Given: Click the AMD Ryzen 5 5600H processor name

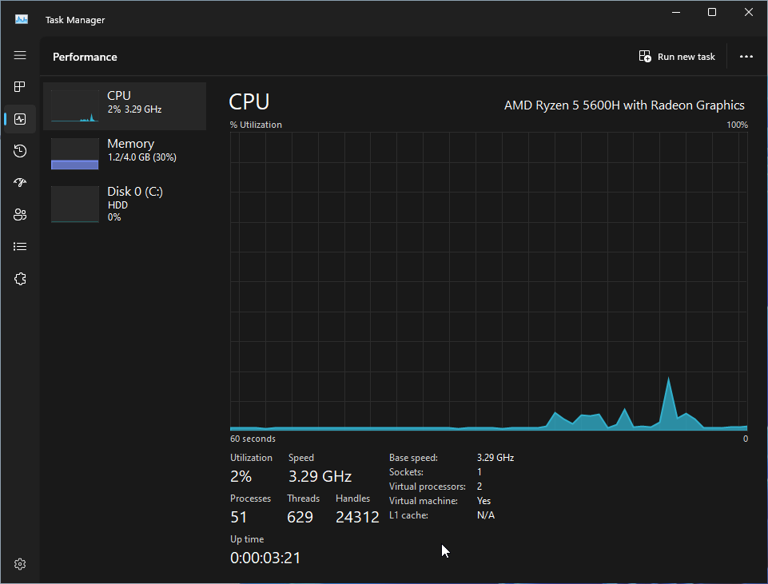Looking at the screenshot, I should (624, 105).
